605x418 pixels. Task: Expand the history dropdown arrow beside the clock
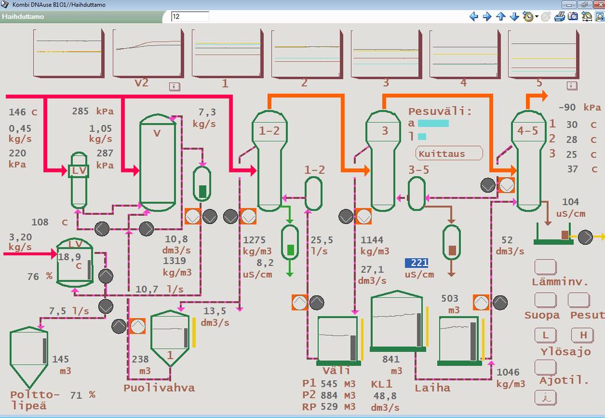[x=536, y=17]
